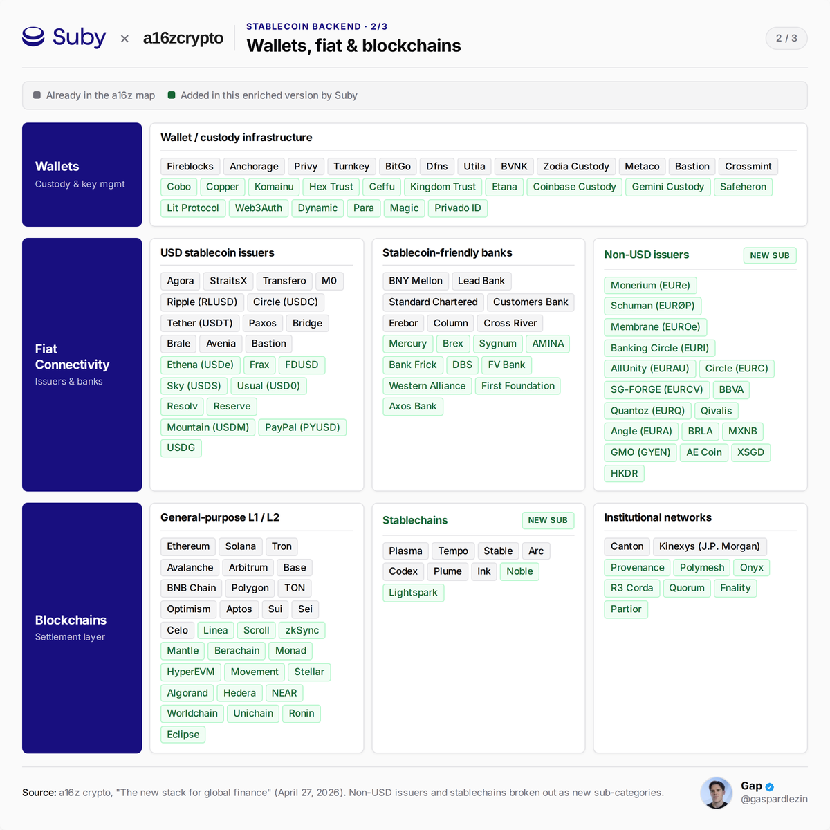This screenshot has height=830, width=830.
Task: Select the Blockchains category card
Action: 82,628
